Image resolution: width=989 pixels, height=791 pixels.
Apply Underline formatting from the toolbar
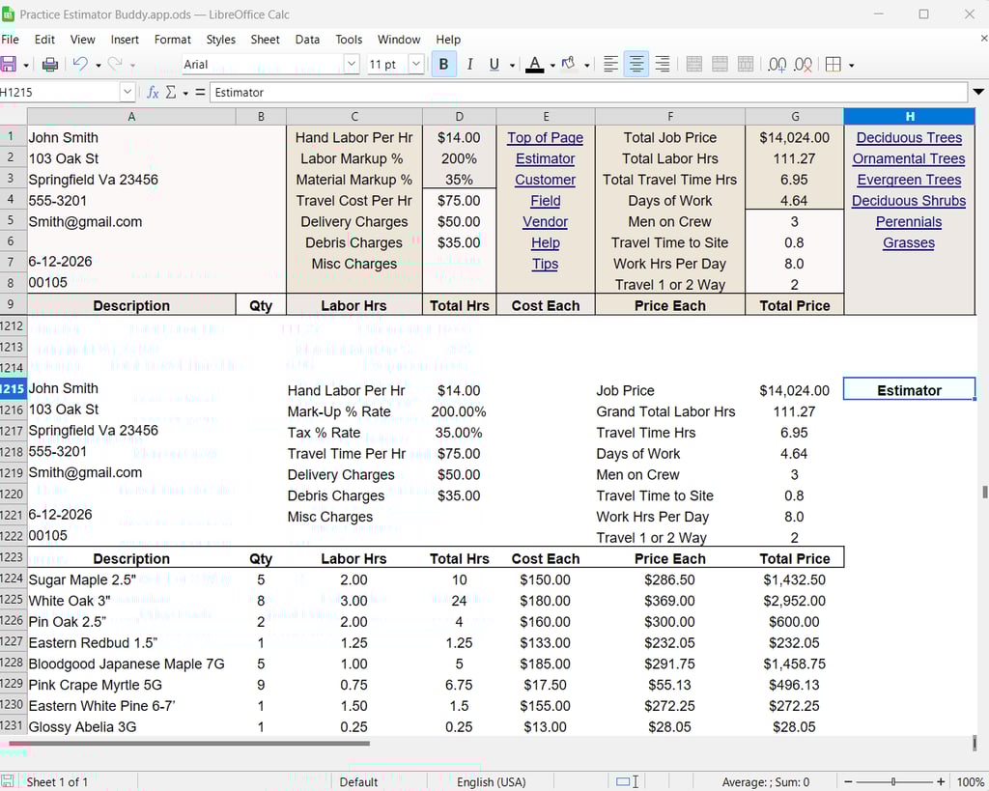494,64
